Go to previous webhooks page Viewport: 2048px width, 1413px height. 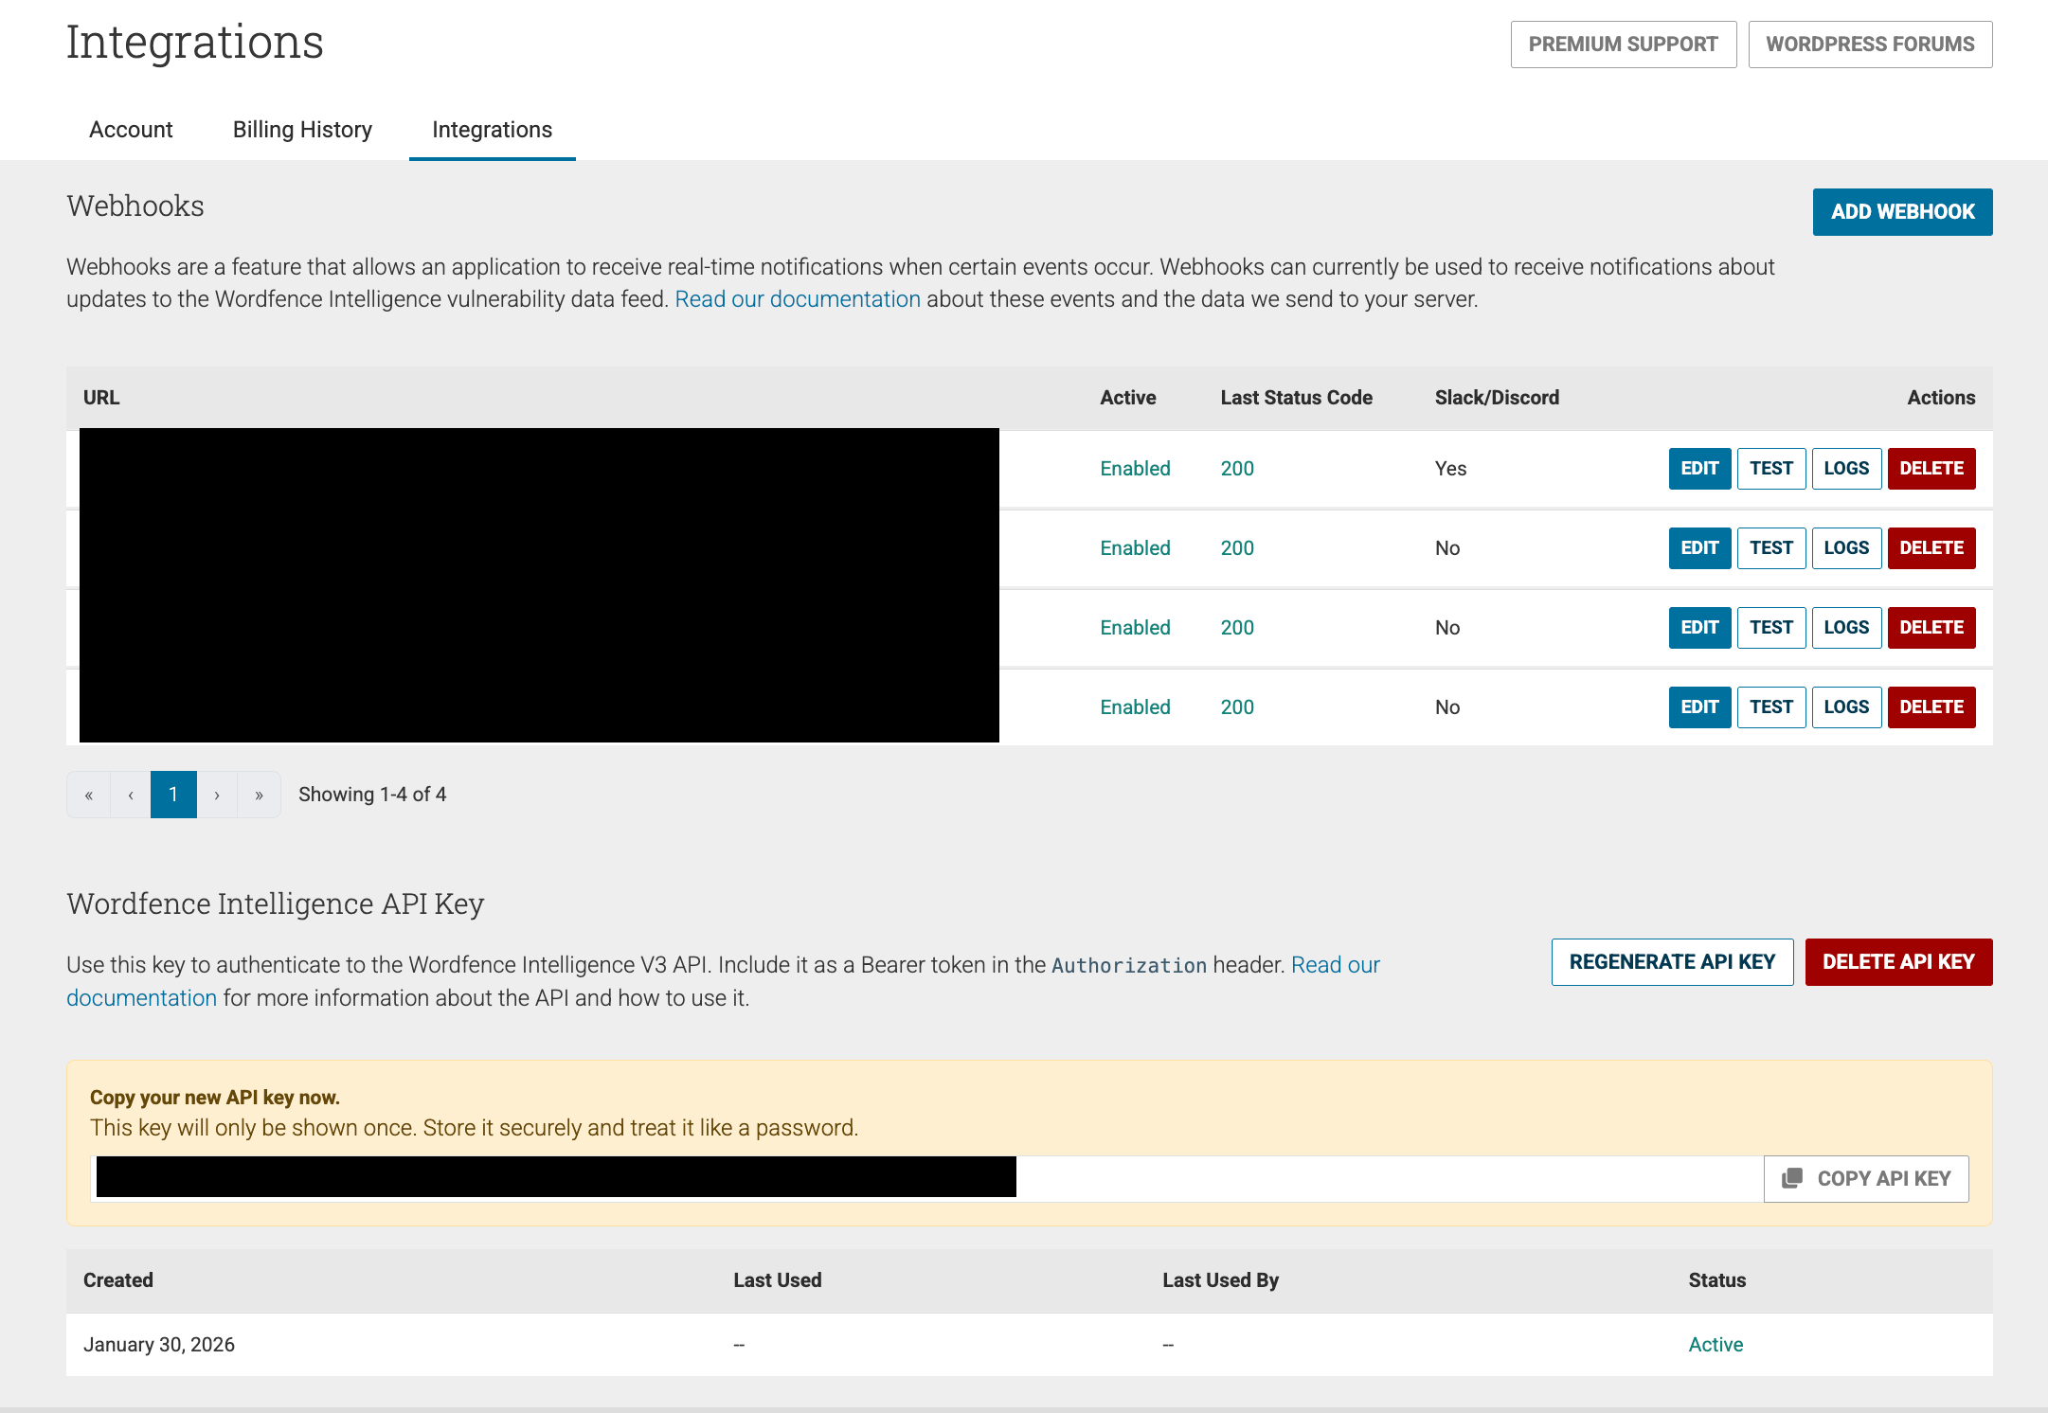point(131,795)
